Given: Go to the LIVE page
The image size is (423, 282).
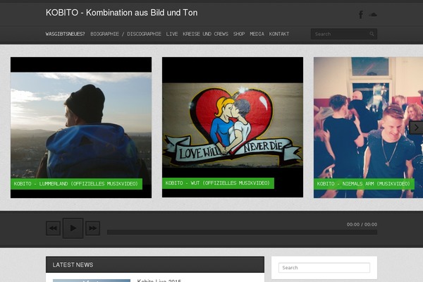Looking at the screenshot, I should (x=172, y=34).
